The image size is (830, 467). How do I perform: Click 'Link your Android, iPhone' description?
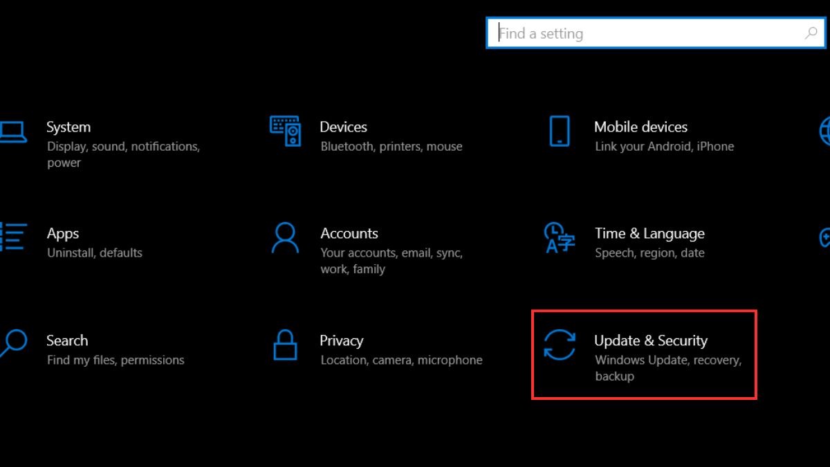pos(665,147)
